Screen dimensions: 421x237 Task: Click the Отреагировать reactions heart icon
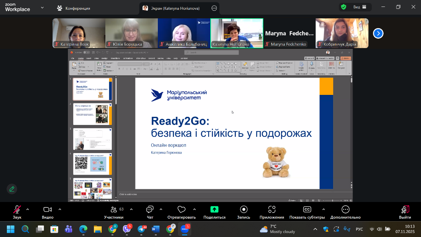click(x=181, y=209)
